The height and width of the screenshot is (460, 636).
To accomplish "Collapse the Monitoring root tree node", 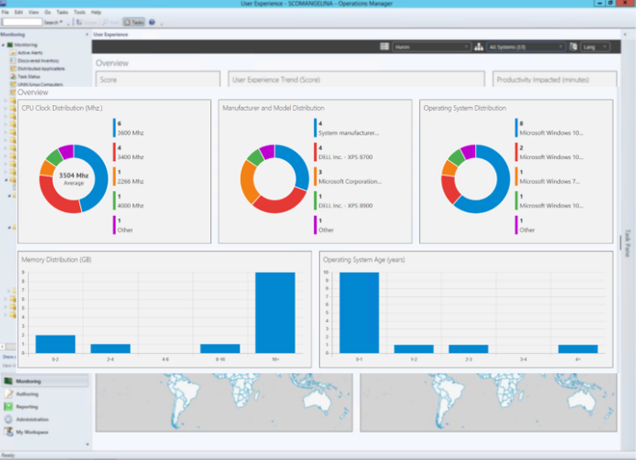I will [3, 45].
